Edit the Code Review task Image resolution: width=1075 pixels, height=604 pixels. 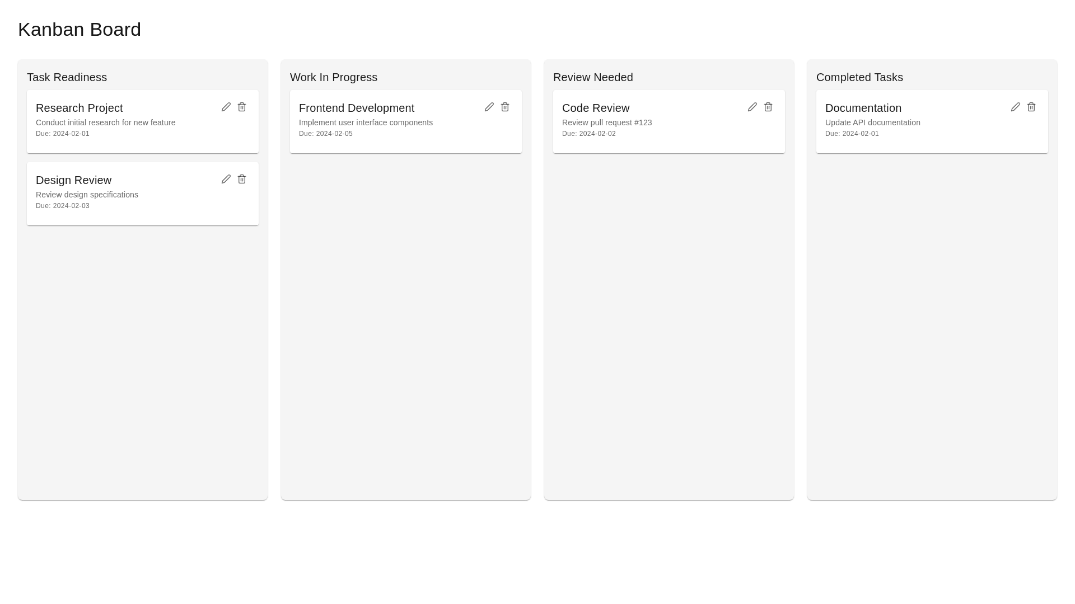[x=752, y=107]
